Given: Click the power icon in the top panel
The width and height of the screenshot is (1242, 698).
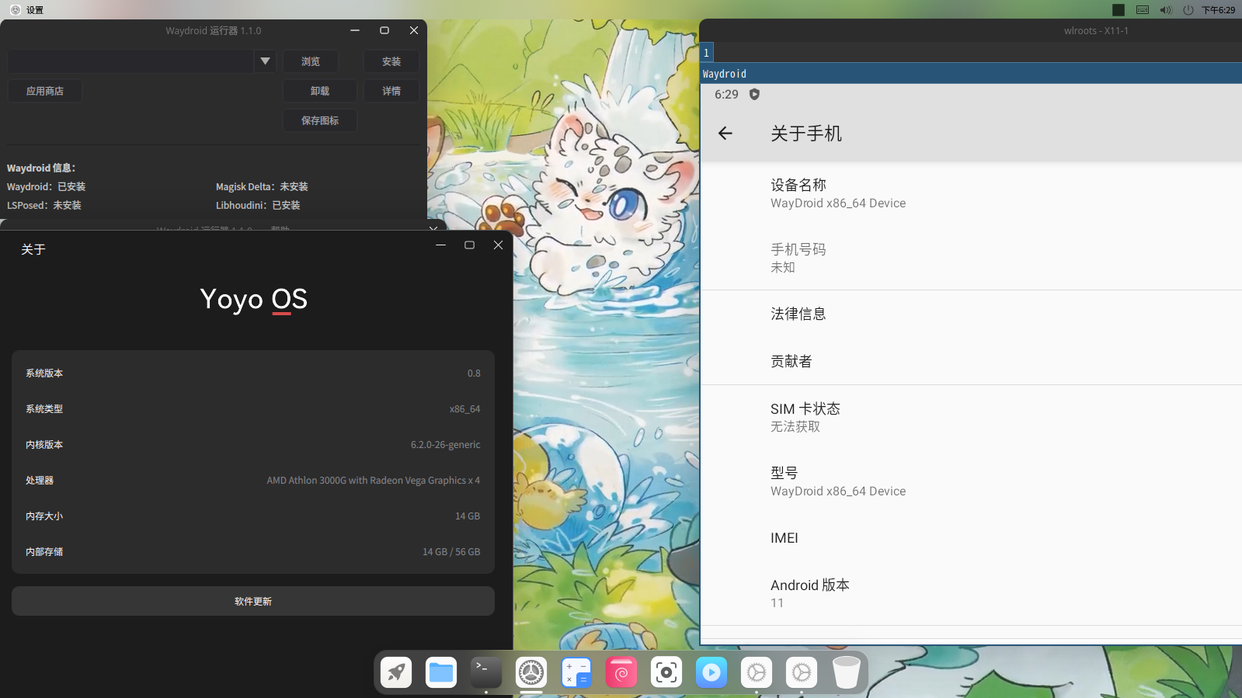Looking at the screenshot, I should [1188, 10].
